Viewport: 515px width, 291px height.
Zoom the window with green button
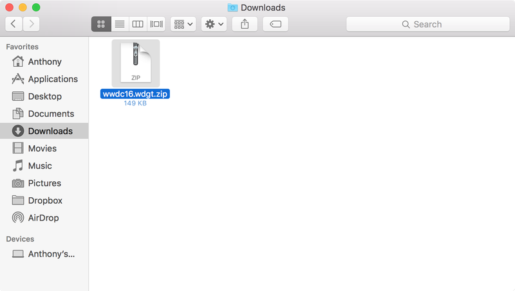click(x=36, y=7)
